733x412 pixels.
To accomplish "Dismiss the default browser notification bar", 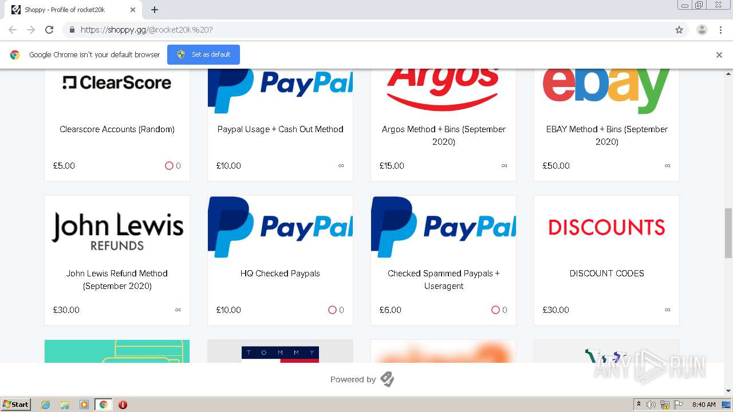I will pos(719,55).
